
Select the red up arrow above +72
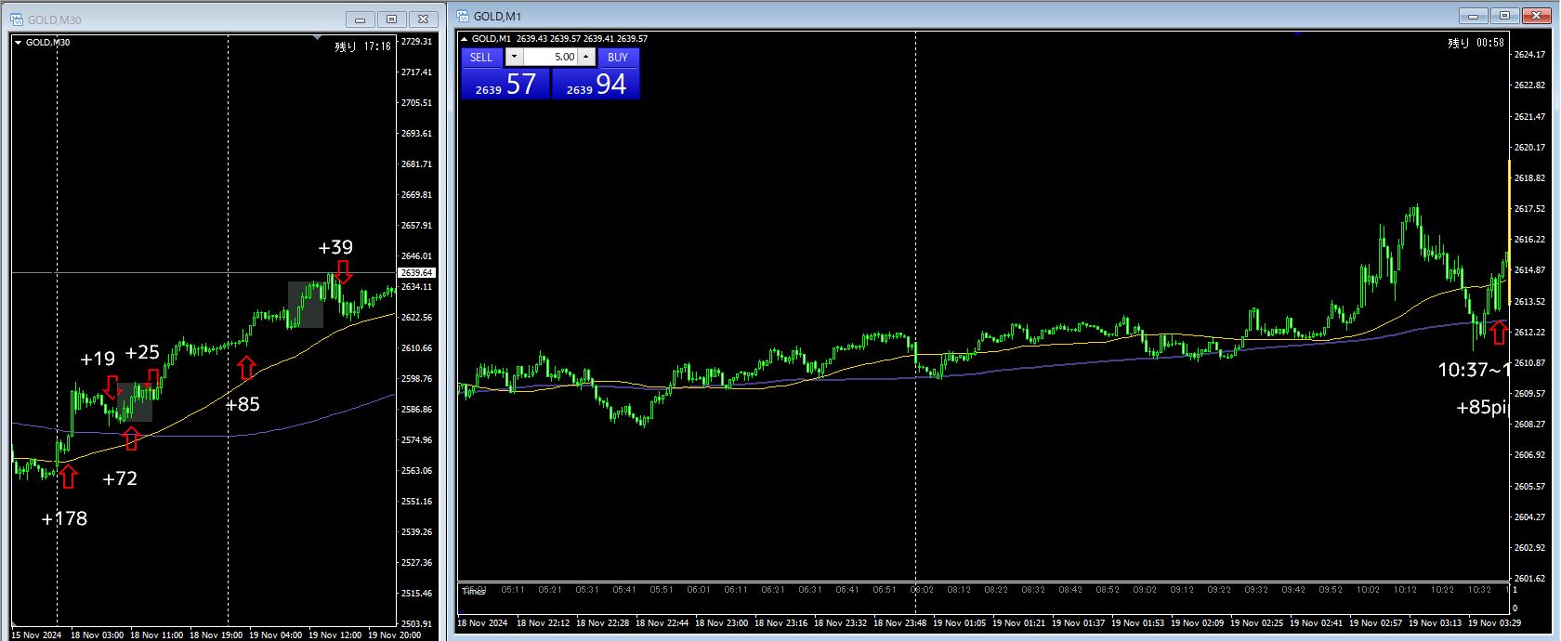[x=131, y=438]
